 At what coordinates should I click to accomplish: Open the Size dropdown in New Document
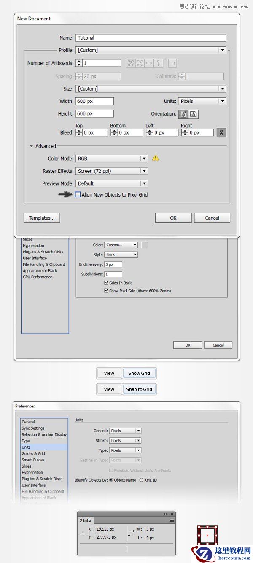tap(151, 89)
